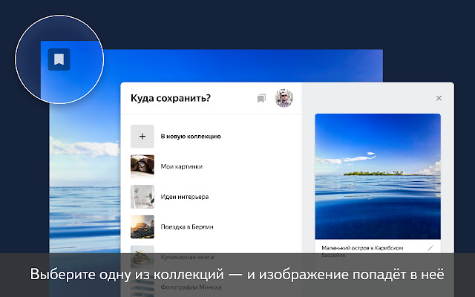Click the "Поездка в Берлин" thumbnail
Screen dimensions: 475x297
(142, 226)
